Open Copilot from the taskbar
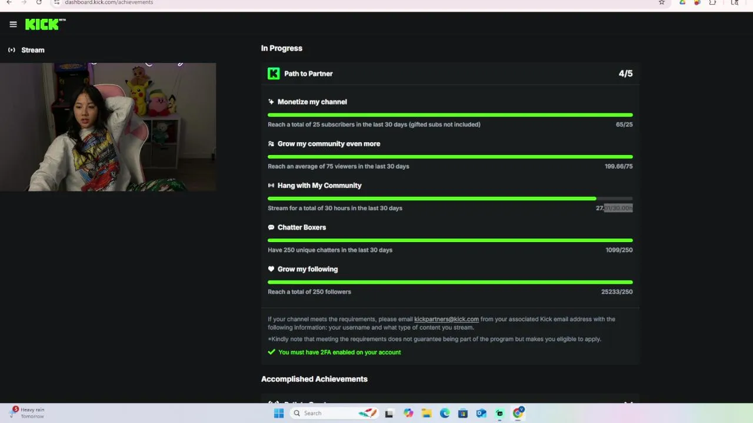Viewport: 753px width, 423px height. point(408,413)
